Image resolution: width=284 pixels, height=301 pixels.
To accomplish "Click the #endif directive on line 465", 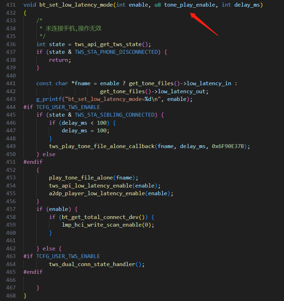I will pyautogui.click(x=33, y=272).
